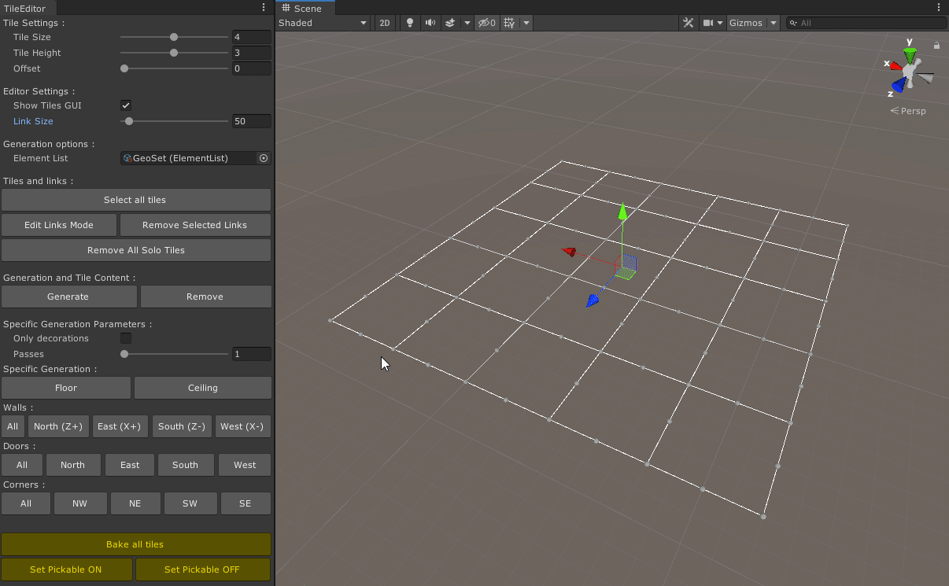949x586 pixels.
Task: Click the Gizmos search field
Action: (866, 23)
